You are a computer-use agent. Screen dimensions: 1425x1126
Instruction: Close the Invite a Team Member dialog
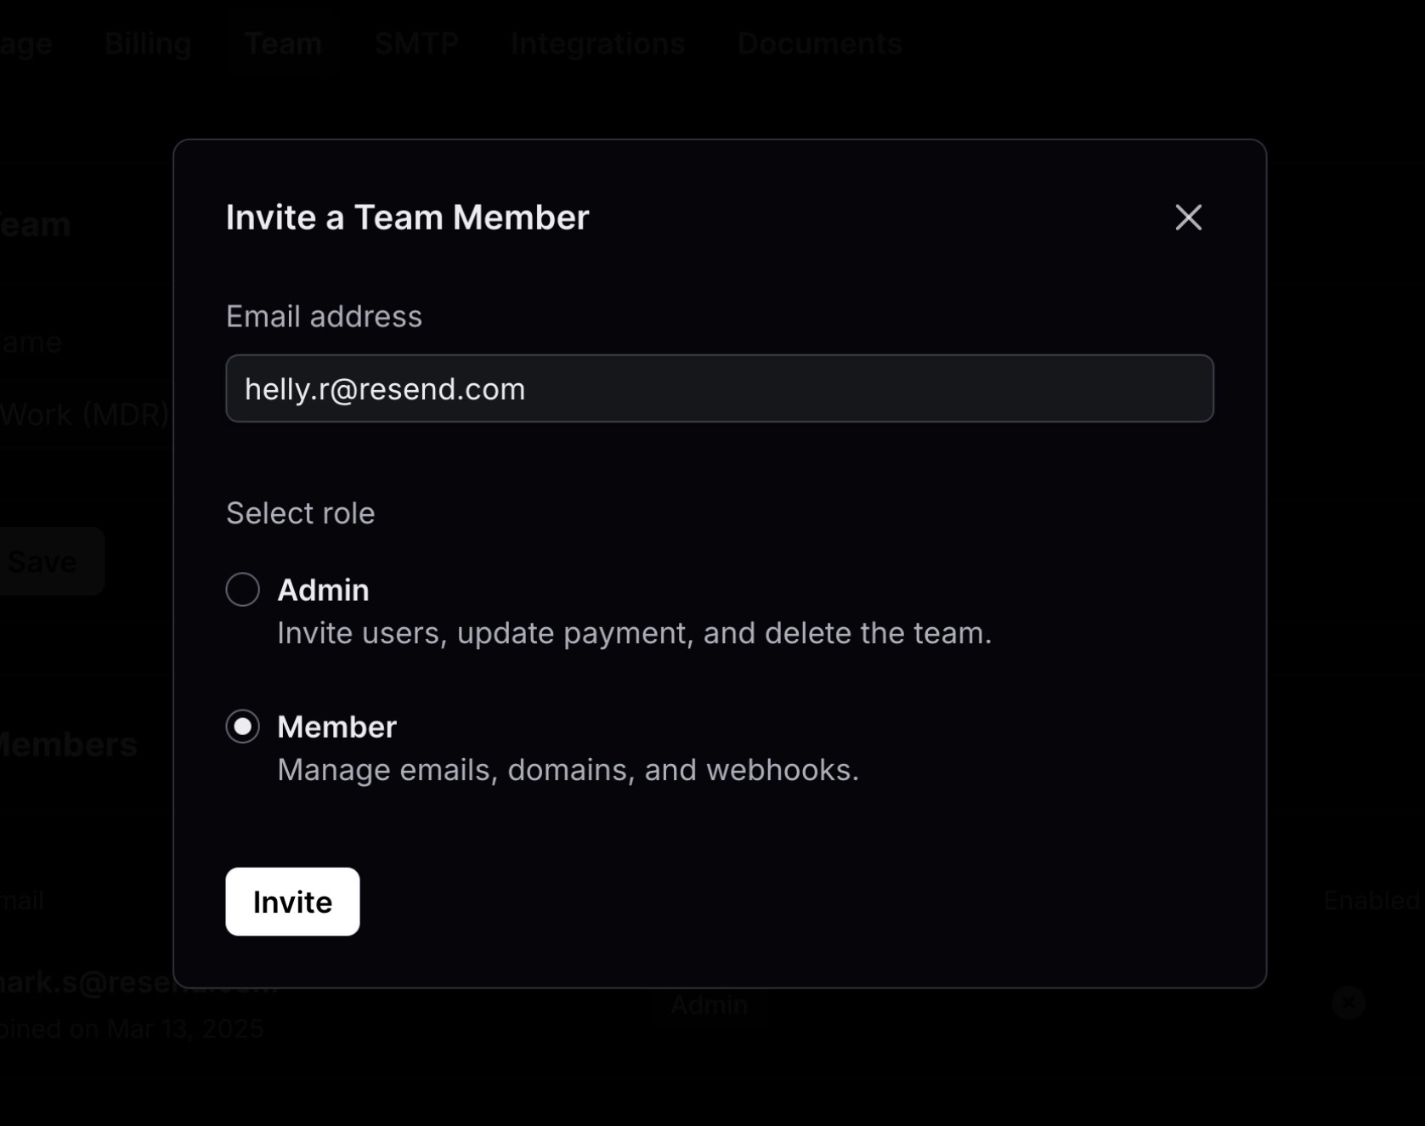coord(1188,218)
